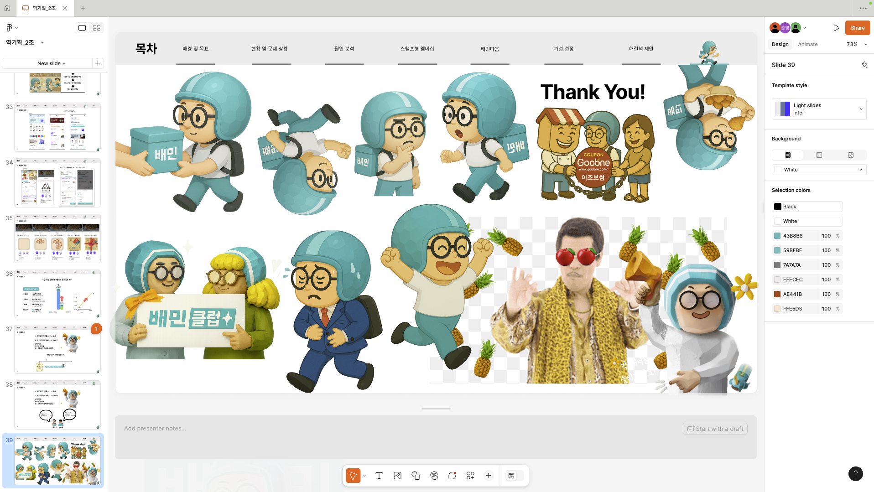The height and width of the screenshot is (492, 874).
Task: Switch to single slide view
Action: coord(82,28)
